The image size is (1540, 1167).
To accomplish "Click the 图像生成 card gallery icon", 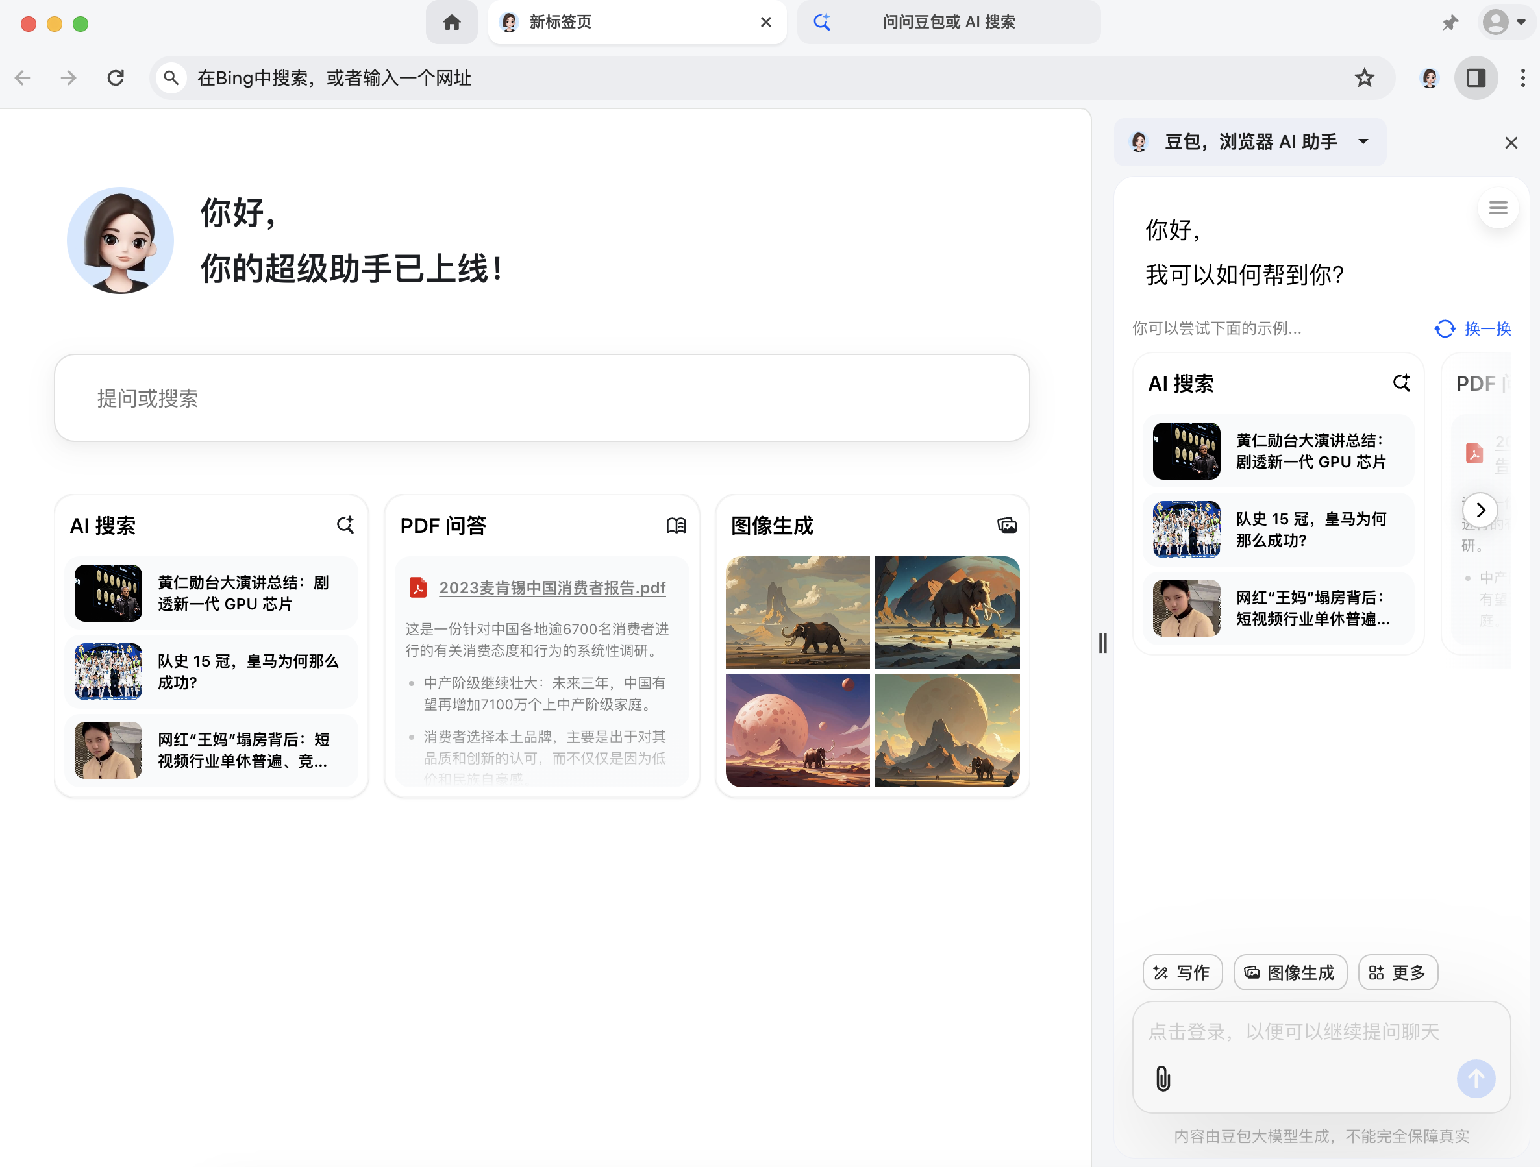I will coord(1007,525).
